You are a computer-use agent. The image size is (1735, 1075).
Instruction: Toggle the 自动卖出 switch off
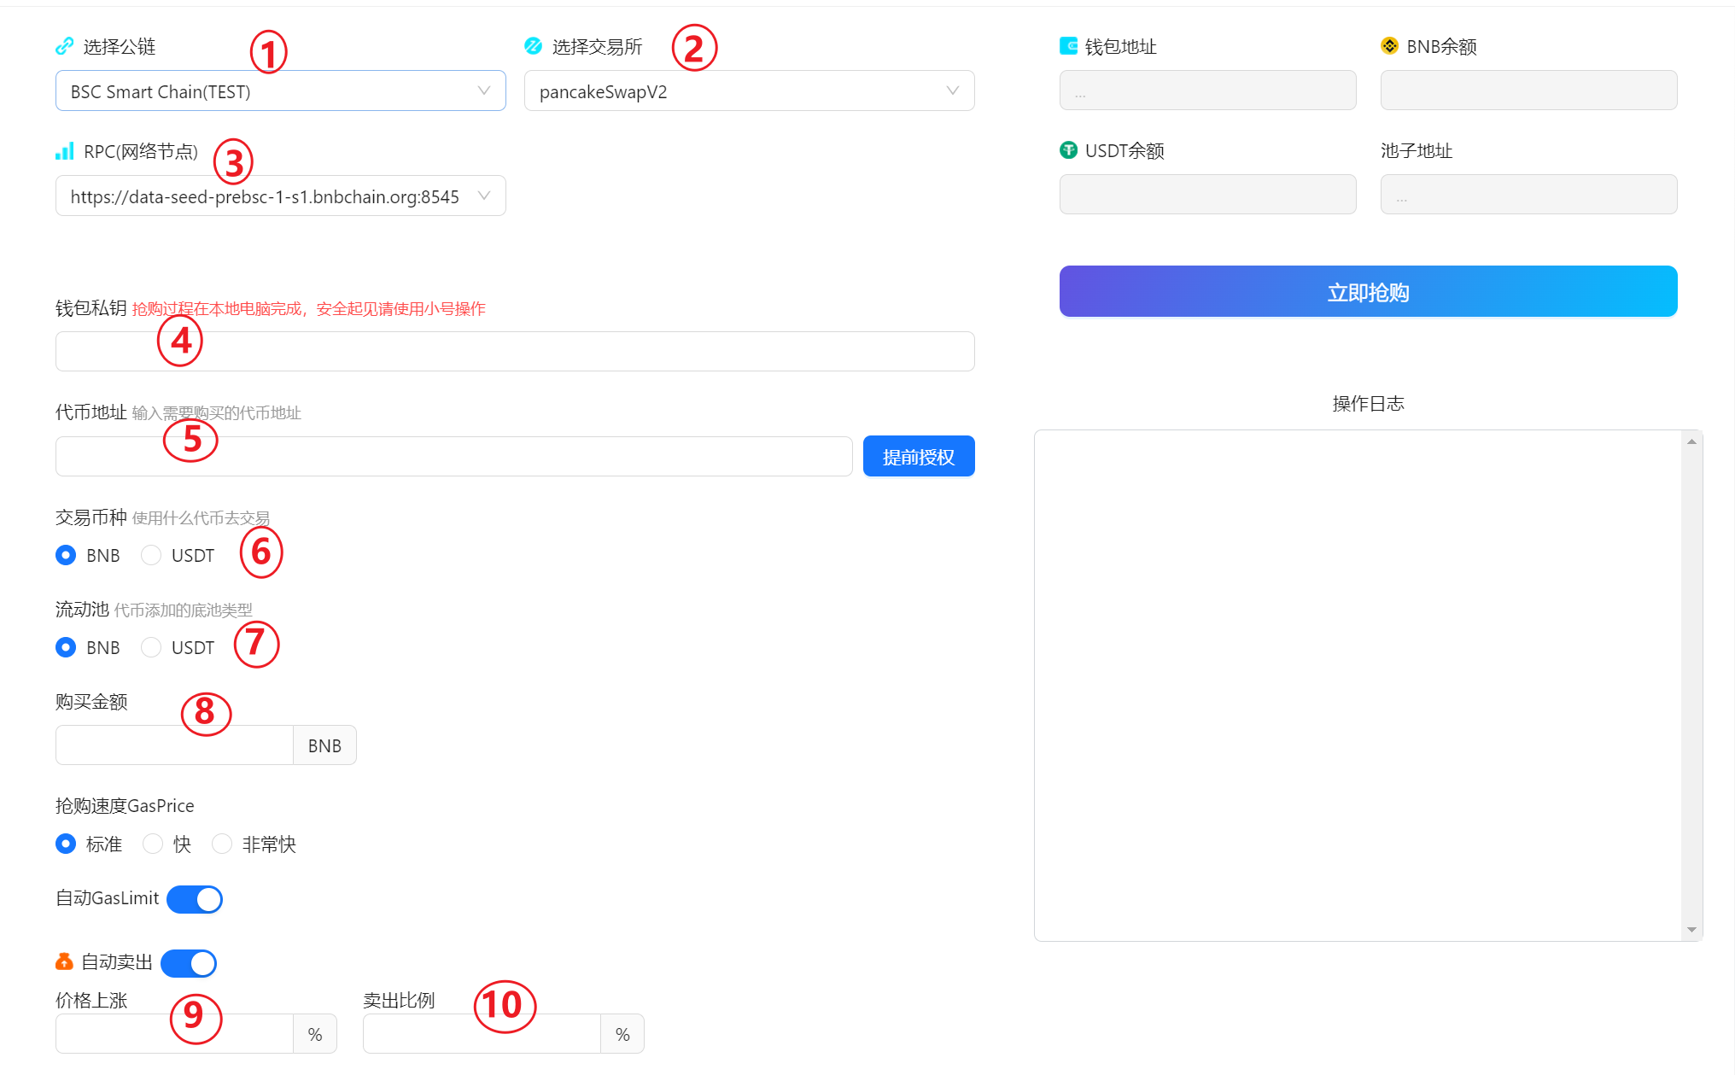click(189, 963)
